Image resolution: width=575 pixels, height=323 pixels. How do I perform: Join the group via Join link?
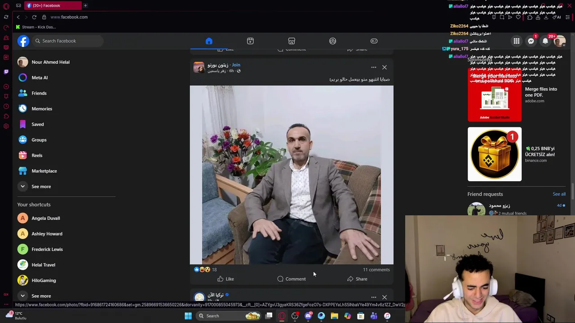tap(236, 65)
